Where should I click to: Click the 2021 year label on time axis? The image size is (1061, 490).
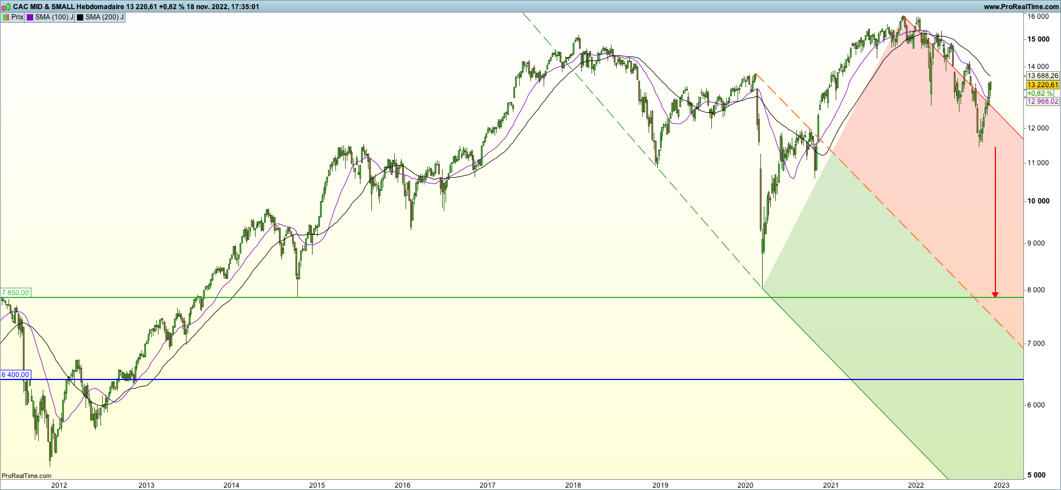point(831,485)
